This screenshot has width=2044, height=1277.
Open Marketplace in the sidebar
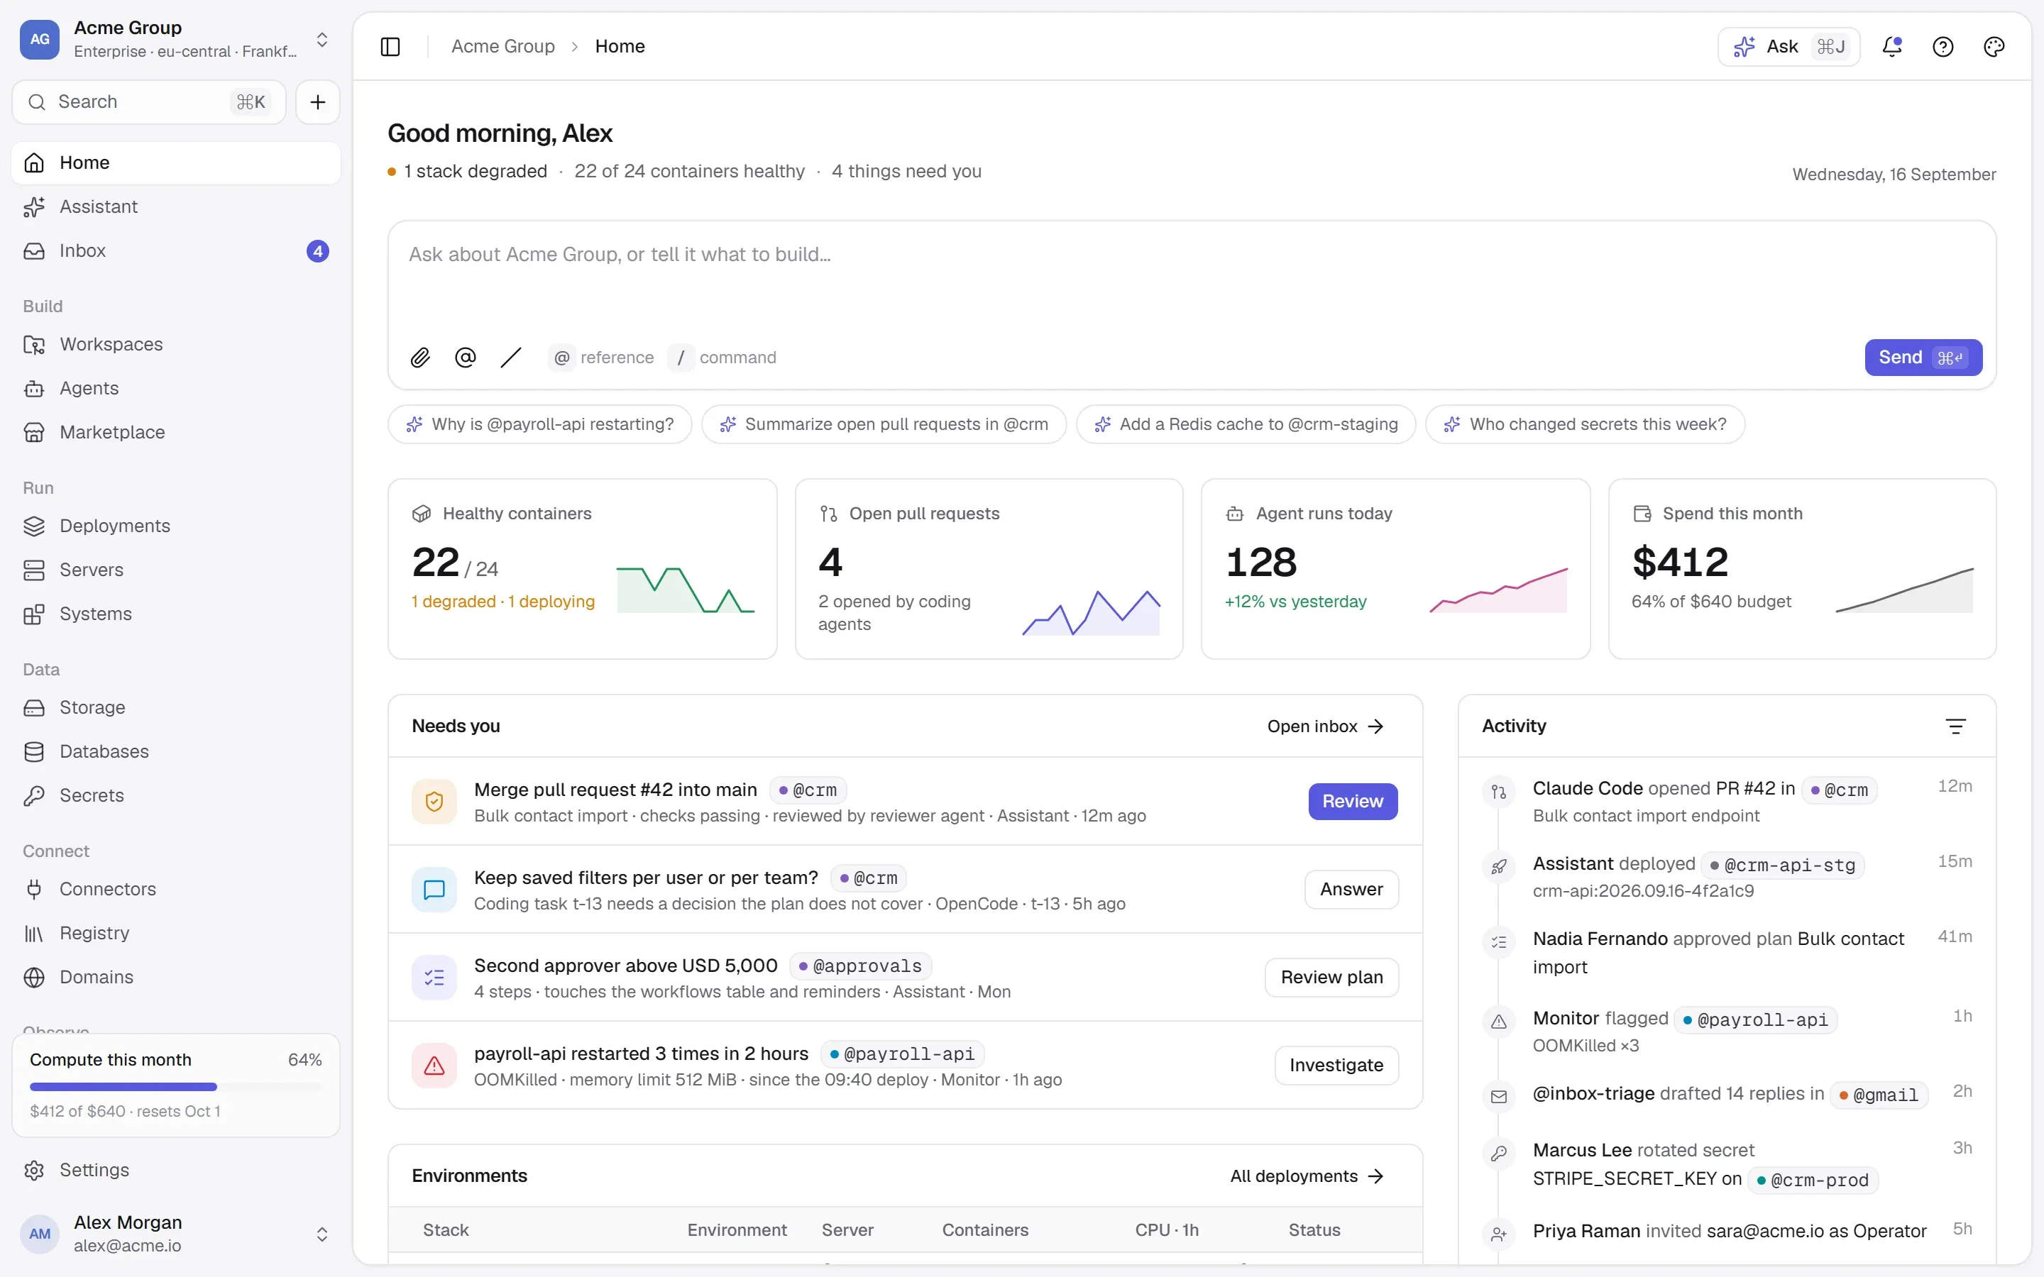click(176, 433)
